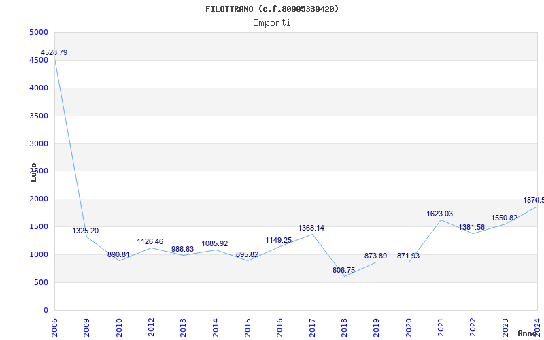Click the x-axis year 2022
Image resolution: width=544 pixels, height=340 pixels.
point(473,328)
